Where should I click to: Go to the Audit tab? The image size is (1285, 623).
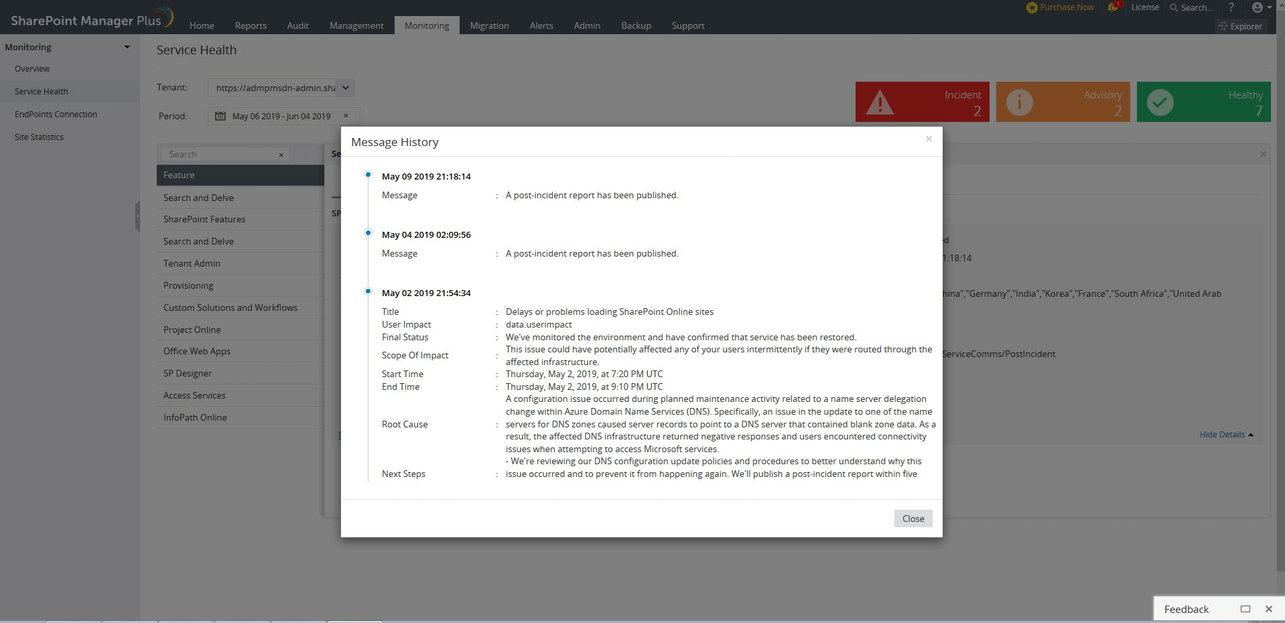coord(298,25)
